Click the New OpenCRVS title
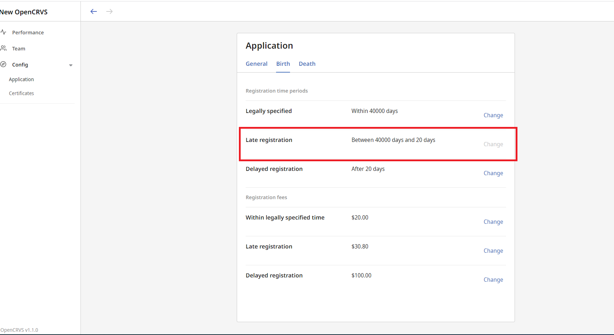 [x=24, y=11]
